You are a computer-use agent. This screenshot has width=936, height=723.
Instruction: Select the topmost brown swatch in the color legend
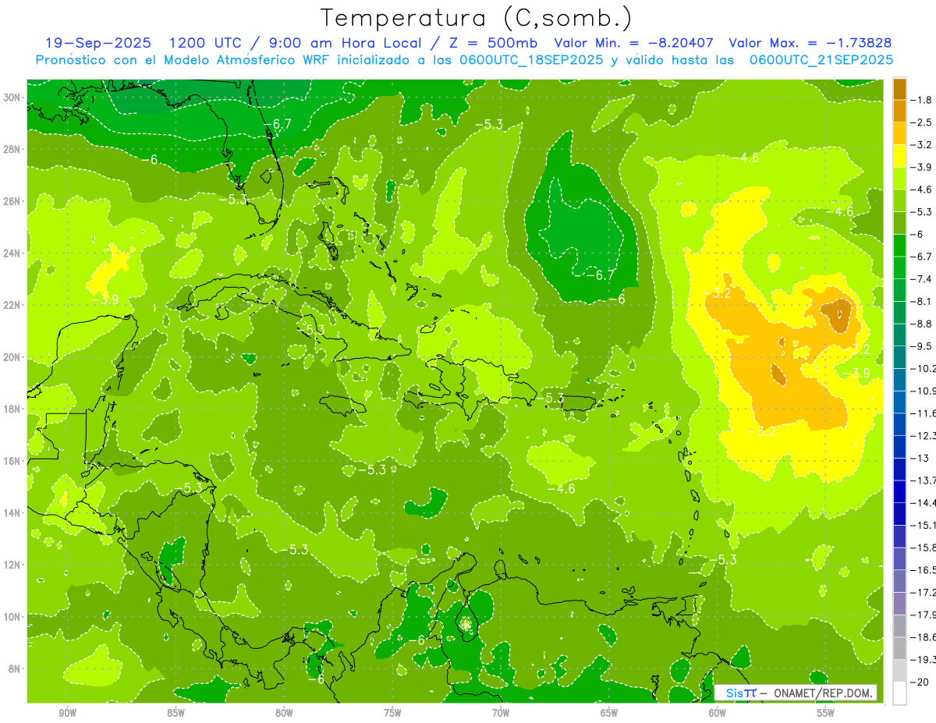[x=899, y=89]
